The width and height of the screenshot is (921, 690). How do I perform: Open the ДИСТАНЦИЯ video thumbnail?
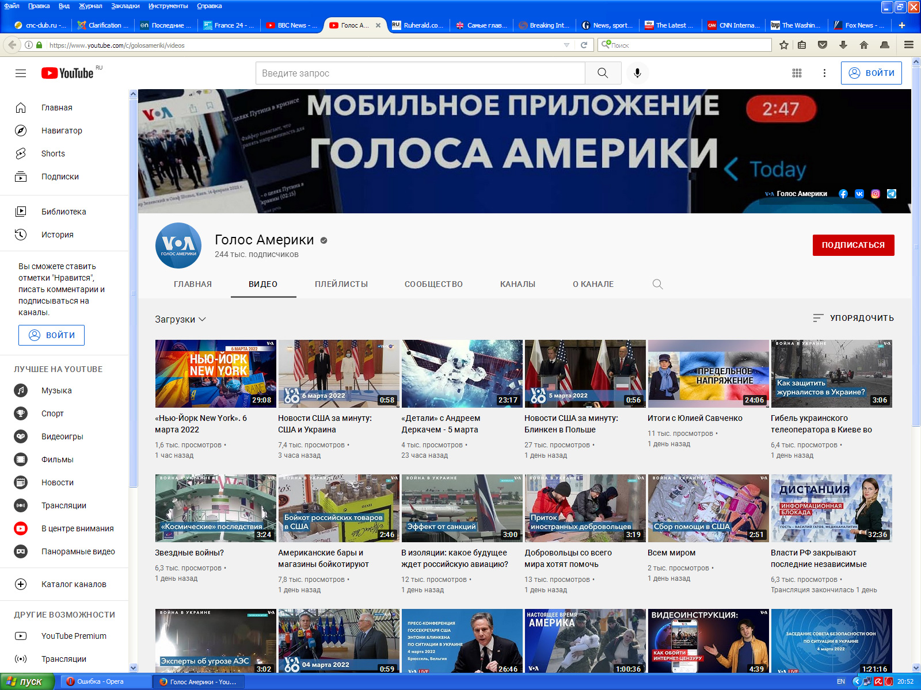pyautogui.click(x=831, y=508)
